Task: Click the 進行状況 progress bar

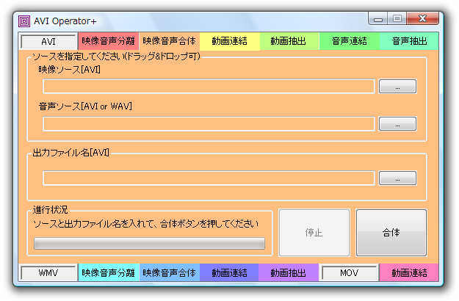Action: (x=149, y=244)
